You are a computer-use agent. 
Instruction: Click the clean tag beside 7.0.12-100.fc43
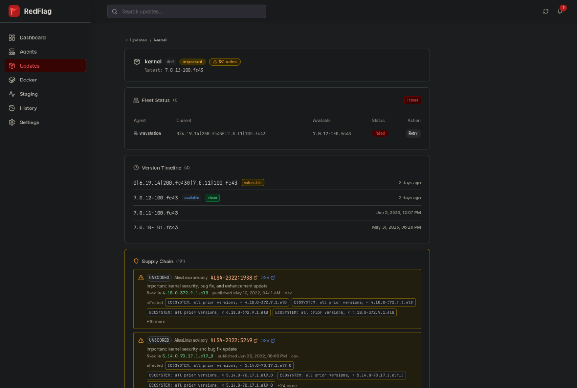click(x=213, y=198)
